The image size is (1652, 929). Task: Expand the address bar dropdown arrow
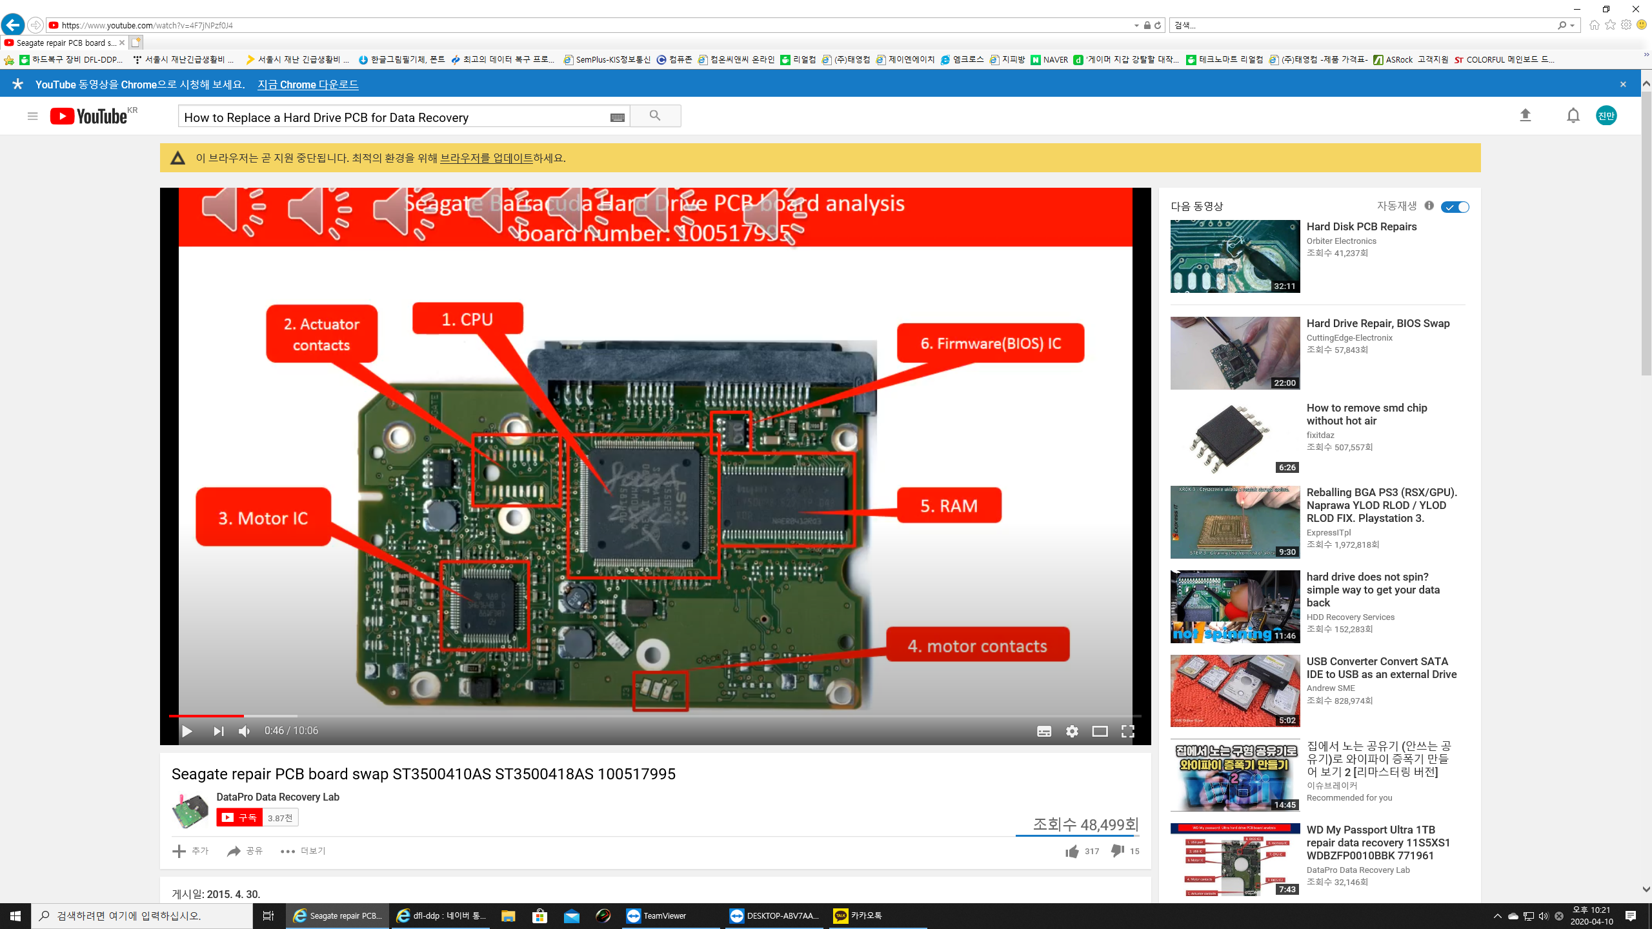(x=1136, y=25)
